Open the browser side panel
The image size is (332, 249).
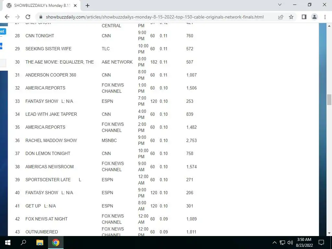pos(304,17)
